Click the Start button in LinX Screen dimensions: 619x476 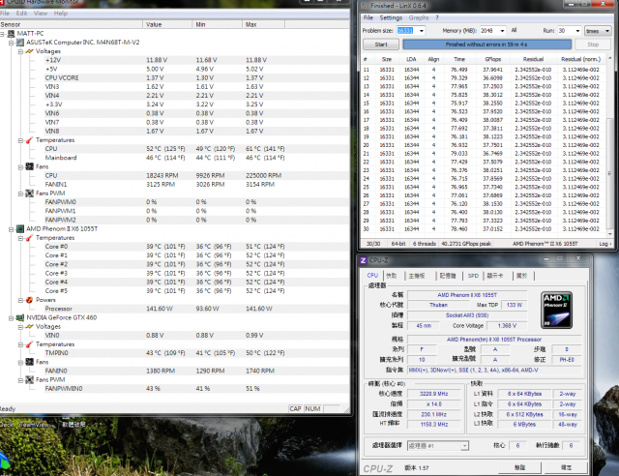pyautogui.click(x=381, y=45)
